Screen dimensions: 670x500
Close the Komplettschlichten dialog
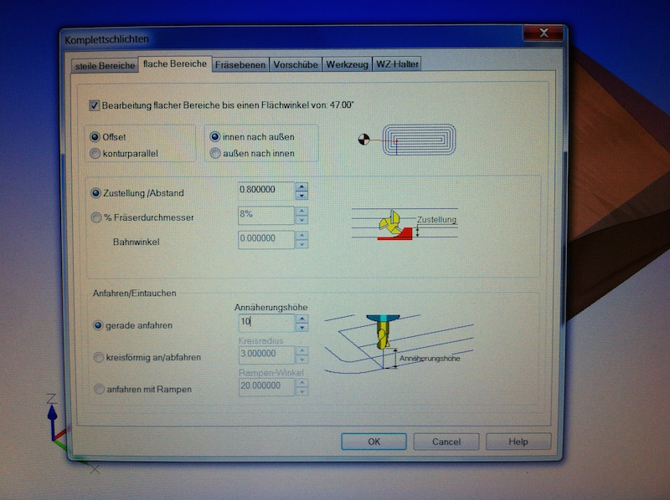[544, 33]
